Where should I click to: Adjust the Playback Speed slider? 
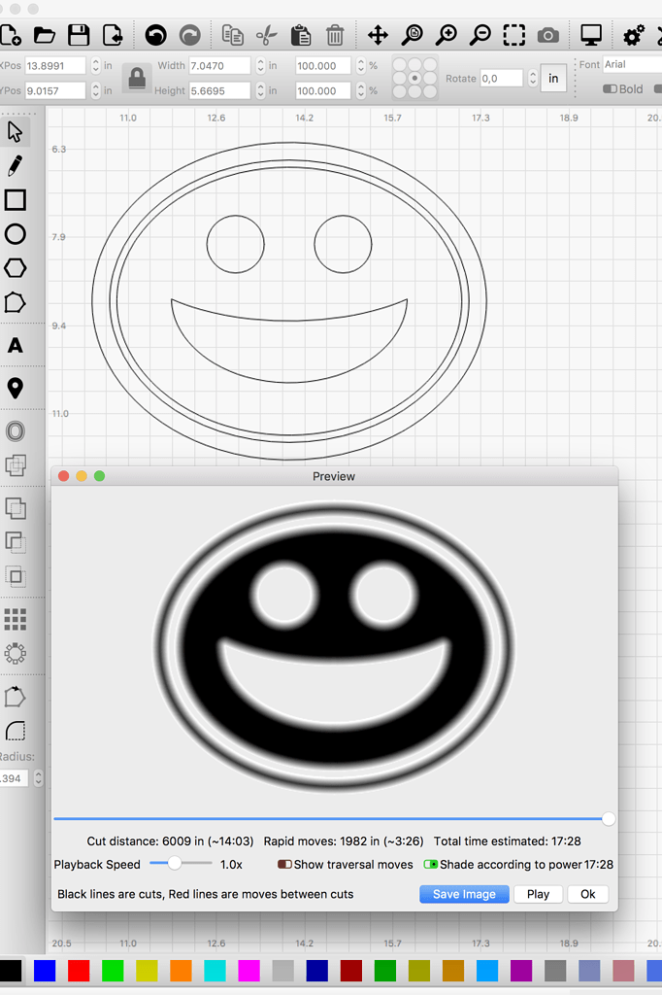pos(175,863)
